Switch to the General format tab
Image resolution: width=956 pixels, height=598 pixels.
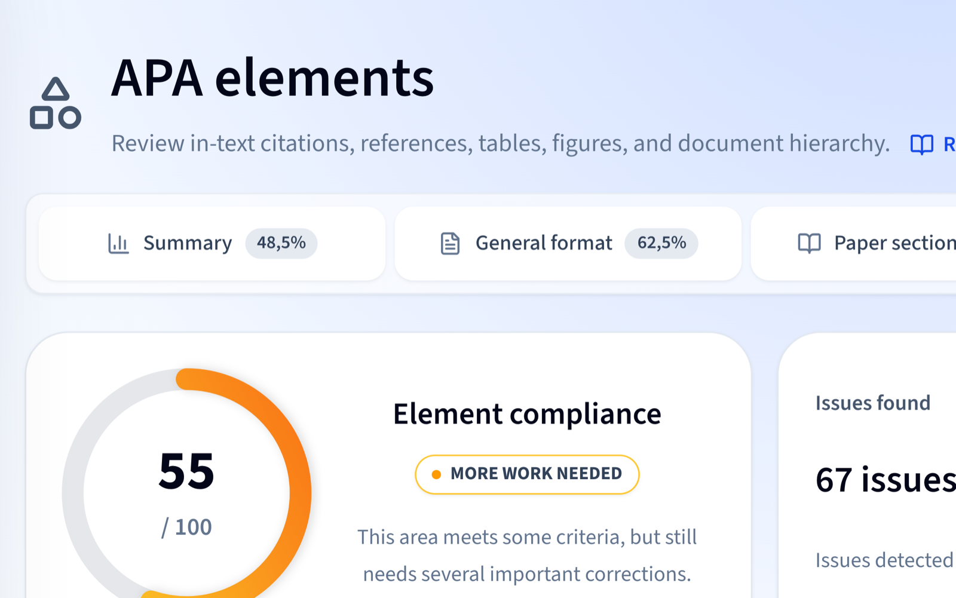pos(568,243)
